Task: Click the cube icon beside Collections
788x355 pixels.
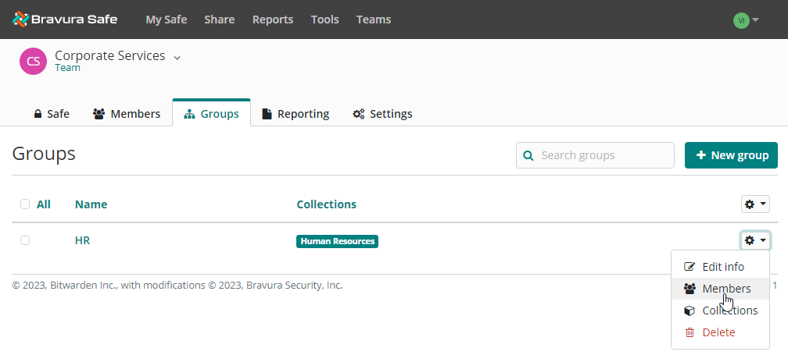Action: (689, 311)
